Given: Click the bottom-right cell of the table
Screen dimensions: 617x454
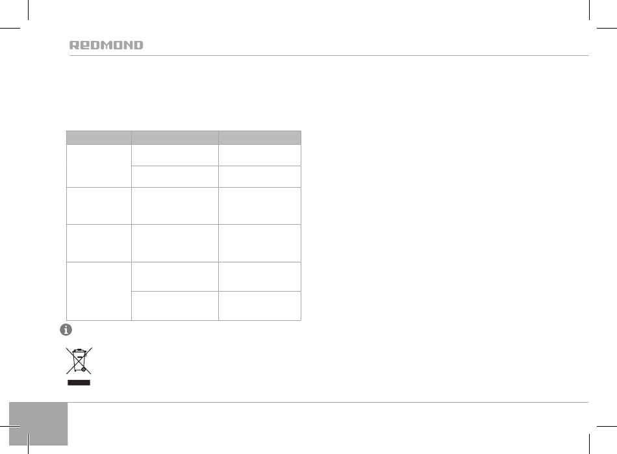Looking at the screenshot, I should tap(260, 306).
